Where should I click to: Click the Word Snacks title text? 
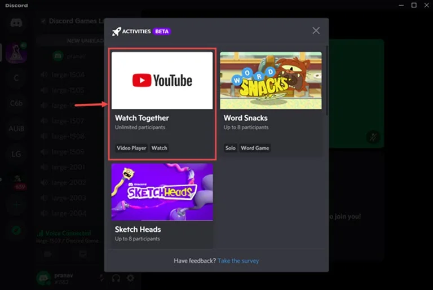tap(245, 118)
